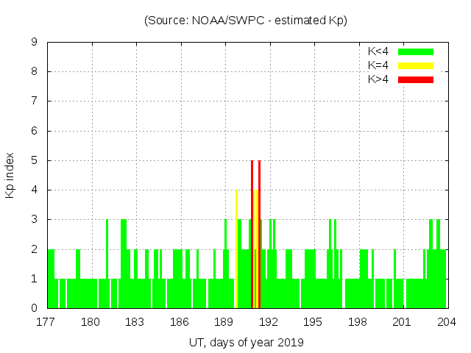Click the green K<4 legend swatch
The image size is (471, 353).
pos(416,51)
